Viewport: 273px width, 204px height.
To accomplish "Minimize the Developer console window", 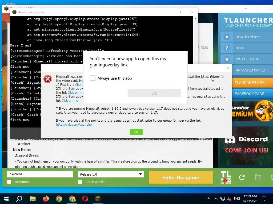I will click(x=167, y=12).
